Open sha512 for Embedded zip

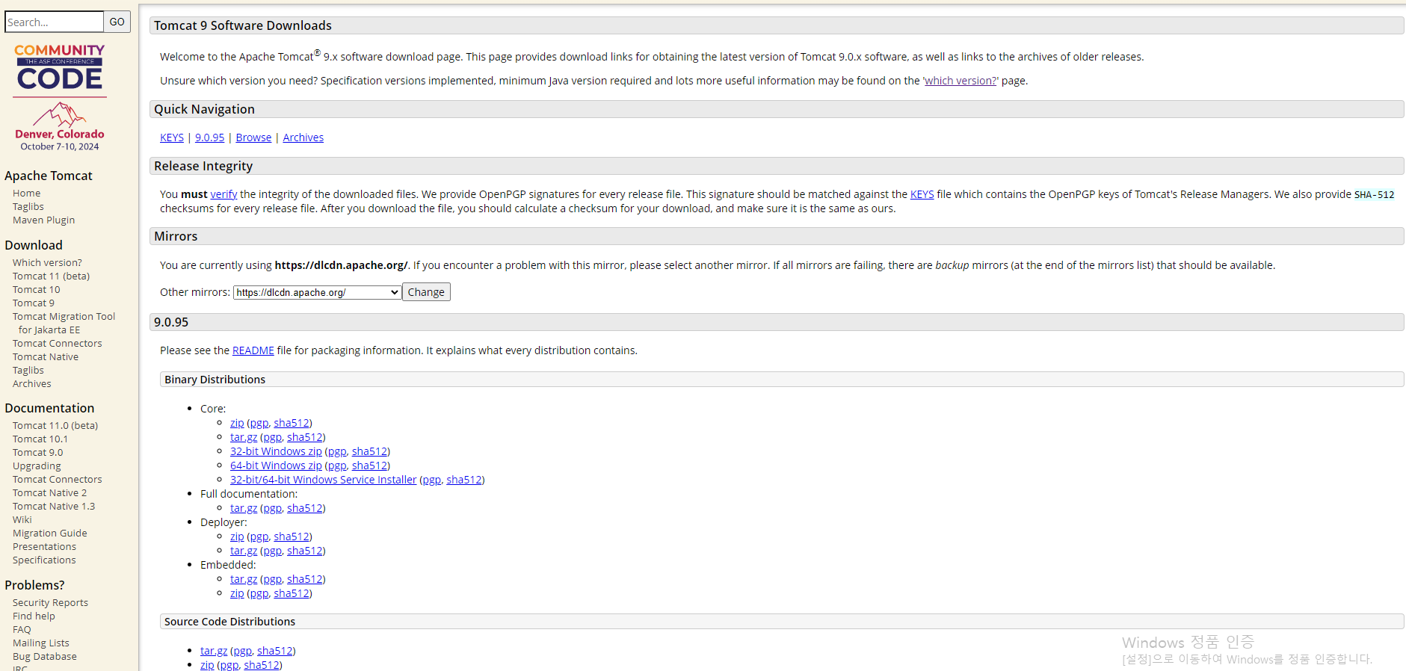coord(292,593)
